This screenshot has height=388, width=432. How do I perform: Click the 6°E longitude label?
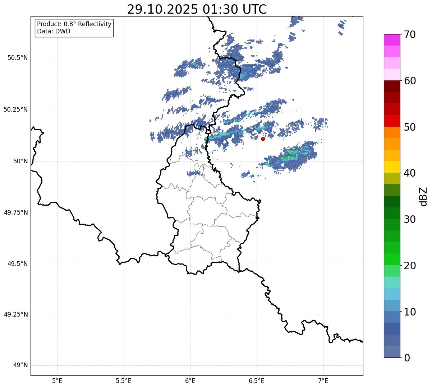pos(190,380)
